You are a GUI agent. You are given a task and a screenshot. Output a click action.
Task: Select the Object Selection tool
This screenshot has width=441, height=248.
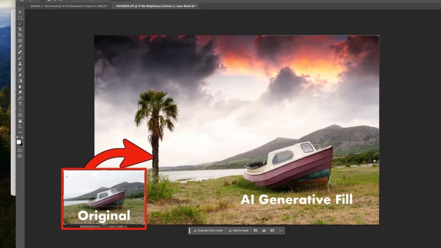[20, 29]
